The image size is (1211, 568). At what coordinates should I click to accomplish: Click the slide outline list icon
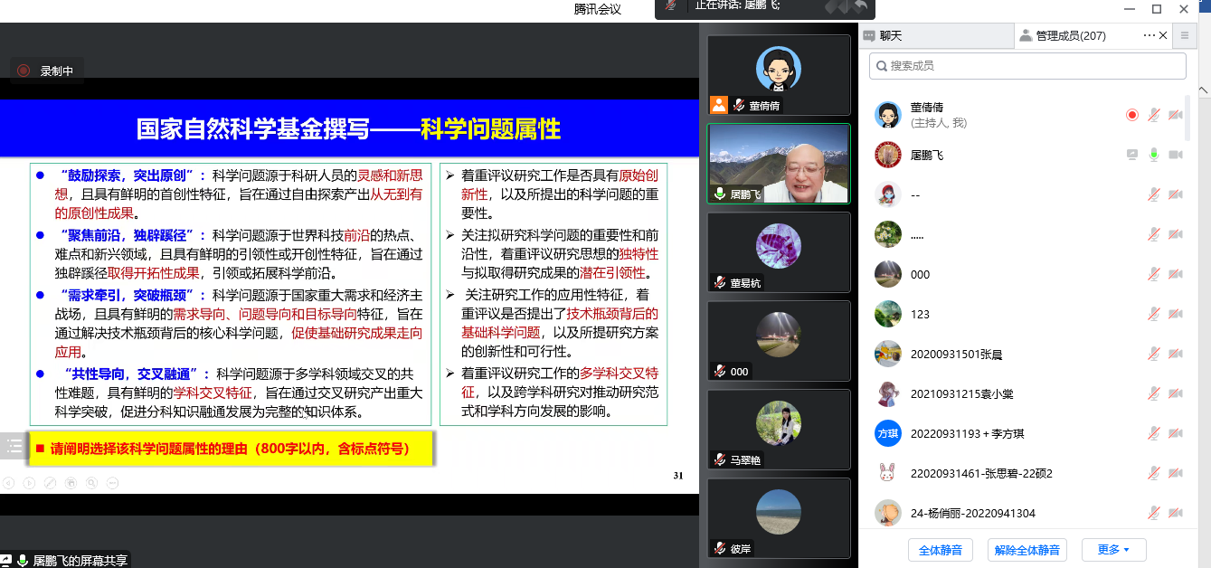14,444
